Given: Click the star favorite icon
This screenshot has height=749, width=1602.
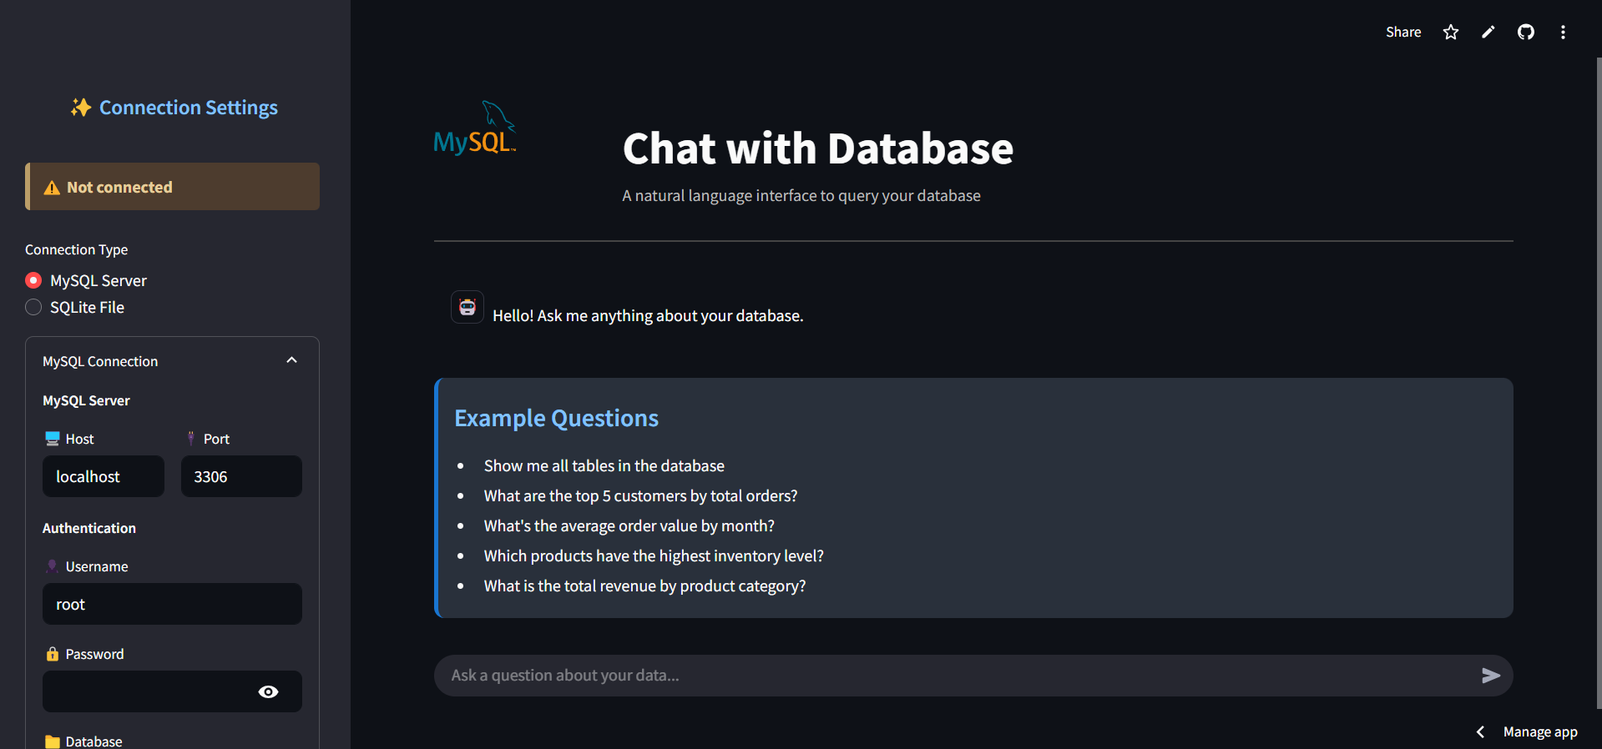Looking at the screenshot, I should (x=1450, y=32).
